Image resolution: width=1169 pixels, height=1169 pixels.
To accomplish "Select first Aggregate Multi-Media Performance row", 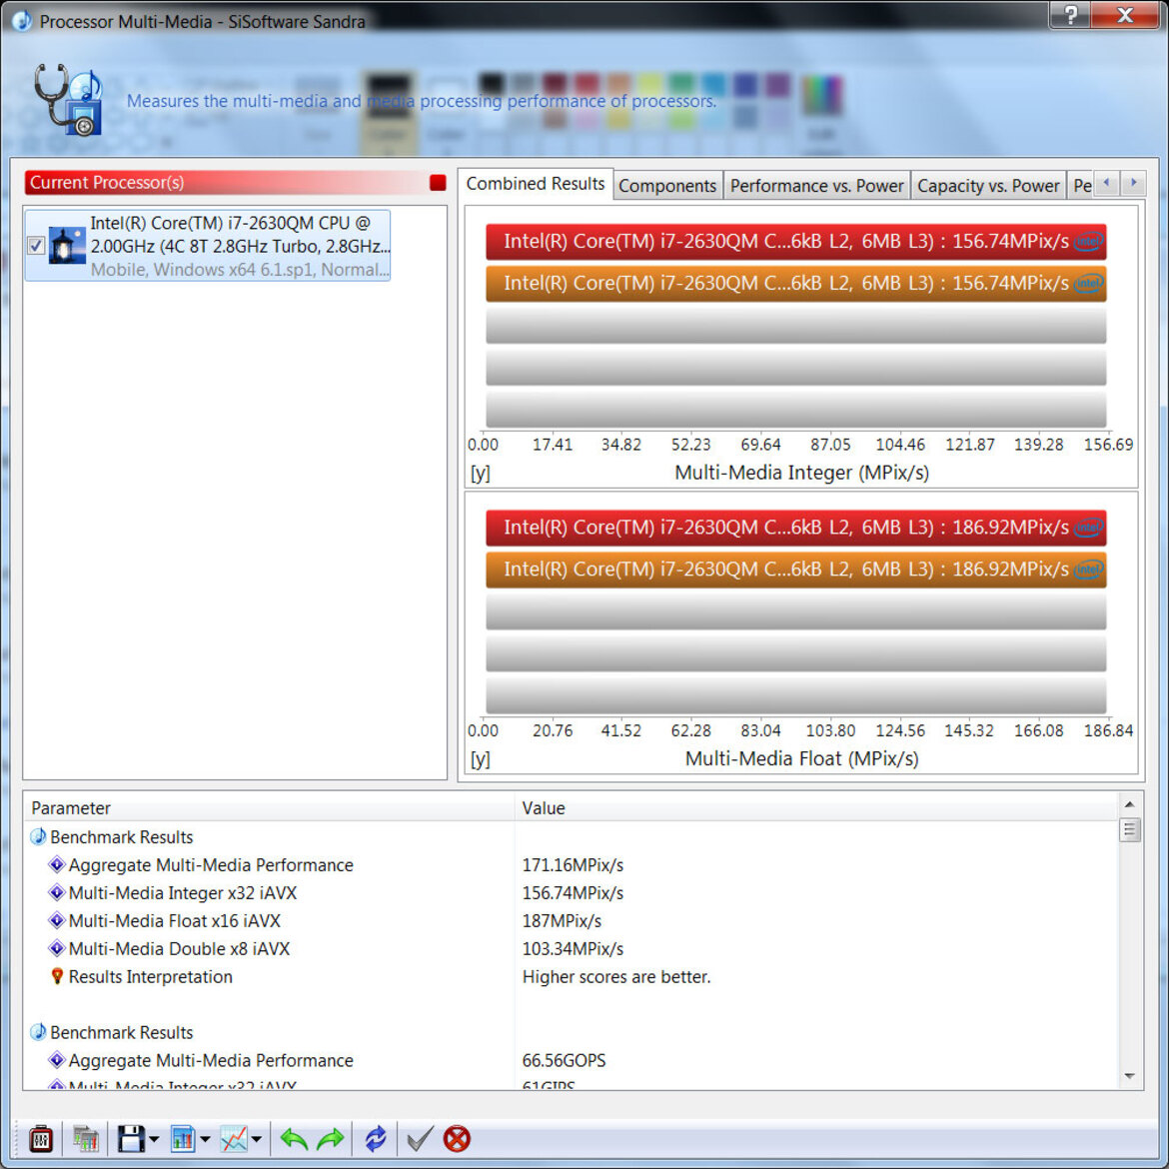I will click(571, 865).
